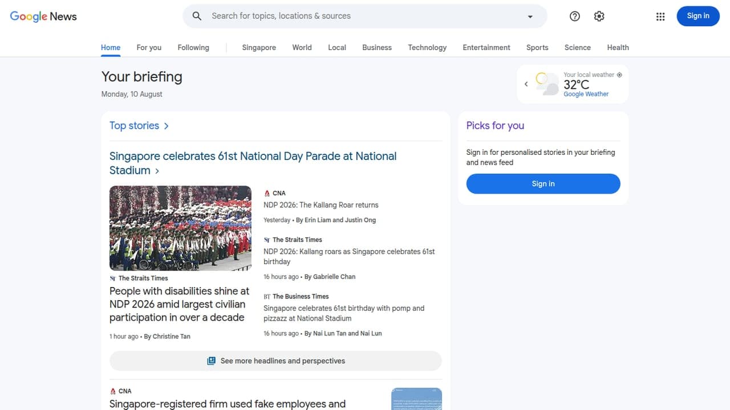The width and height of the screenshot is (730, 410).
Task: Open the Picks for you heading
Action: [x=495, y=126]
